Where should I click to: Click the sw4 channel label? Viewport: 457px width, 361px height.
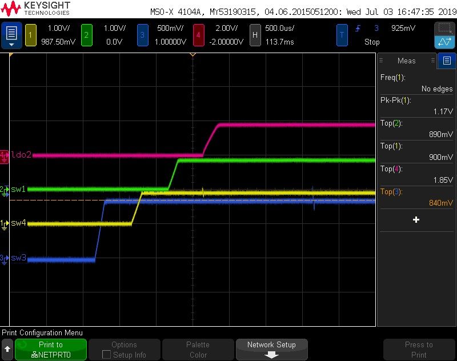point(18,223)
